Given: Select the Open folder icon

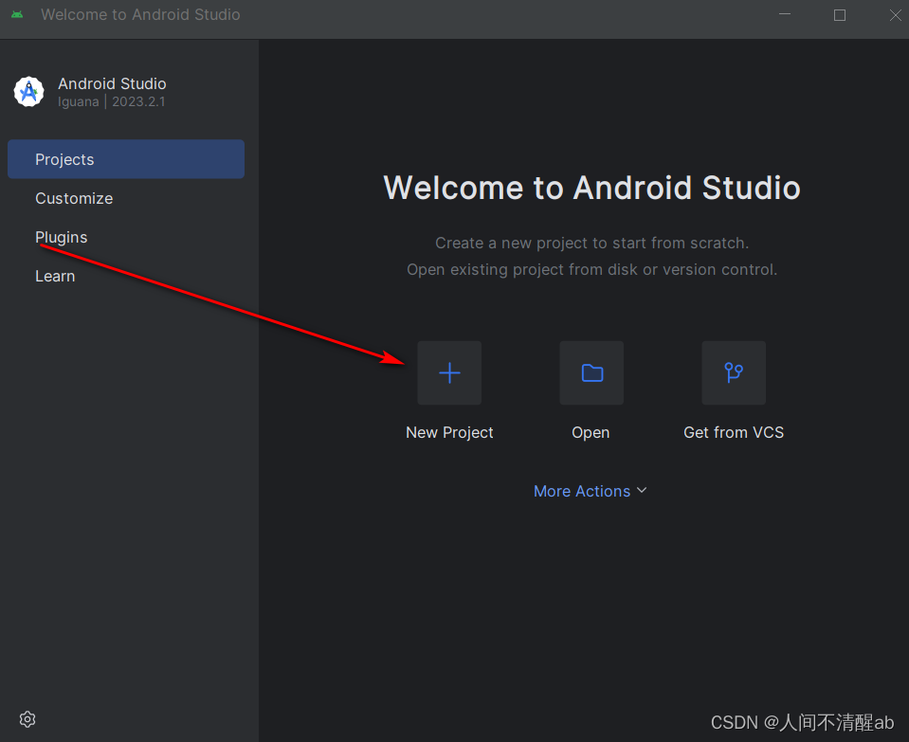Looking at the screenshot, I should point(591,372).
